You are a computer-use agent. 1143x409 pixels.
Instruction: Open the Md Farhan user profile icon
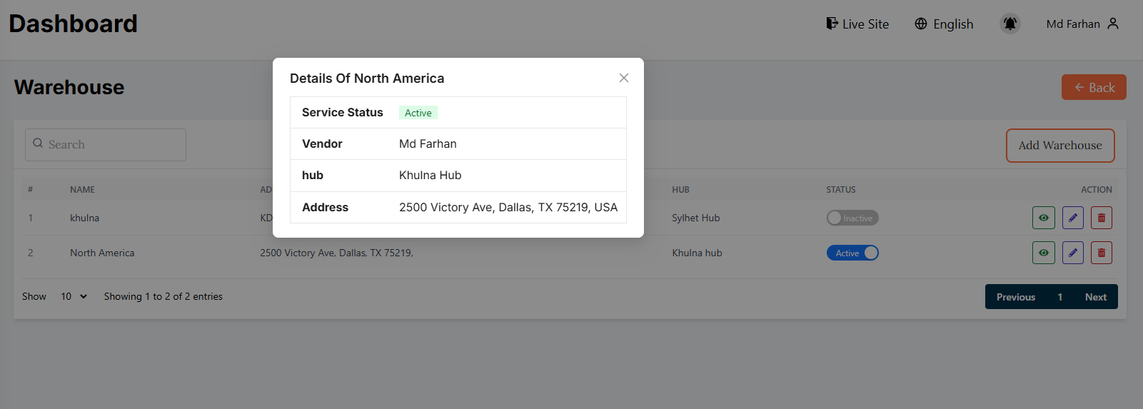click(x=1112, y=24)
